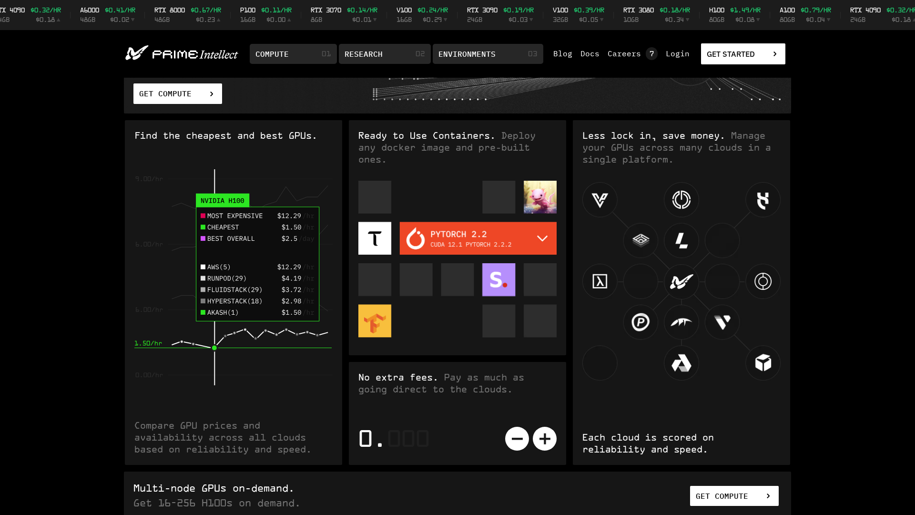Click the GET STARTED button
The height and width of the screenshot is (515, 915).
pyautogui.click(x=742, y=54)
